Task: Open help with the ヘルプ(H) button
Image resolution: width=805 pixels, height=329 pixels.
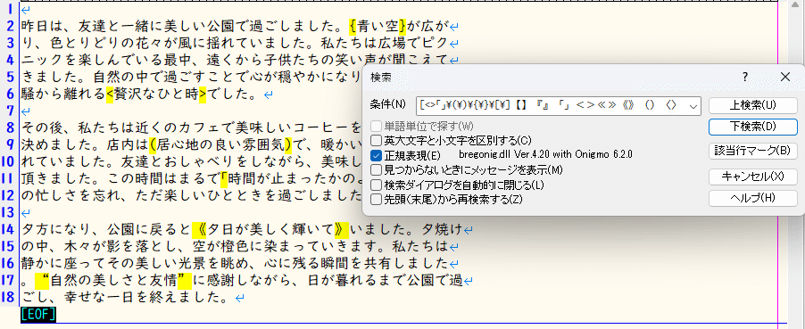Action: [752, 198]
